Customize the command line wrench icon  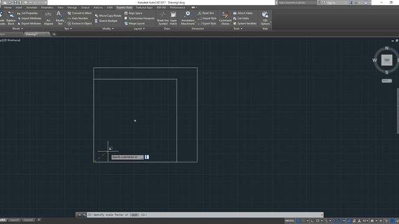pyautogui.click(x=84, y=215)
